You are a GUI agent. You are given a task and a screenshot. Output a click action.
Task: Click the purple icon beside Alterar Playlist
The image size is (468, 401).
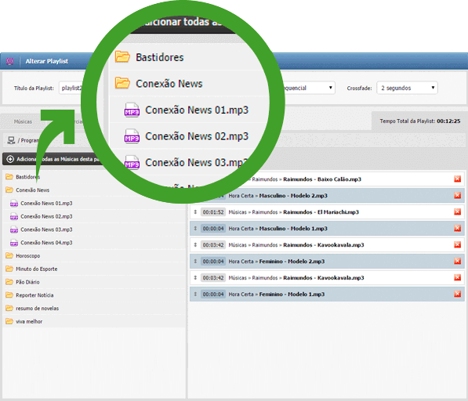10,61
